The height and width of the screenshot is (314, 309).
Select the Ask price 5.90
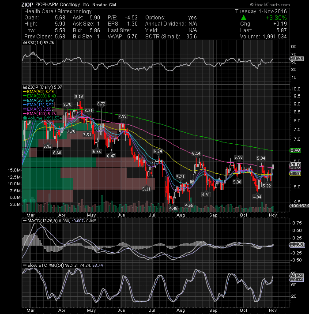click(x=94, y=18)
